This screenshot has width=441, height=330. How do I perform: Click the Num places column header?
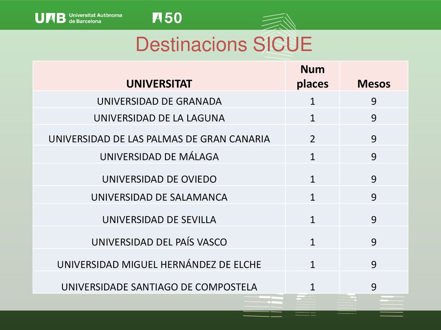(x=313, y=76)
